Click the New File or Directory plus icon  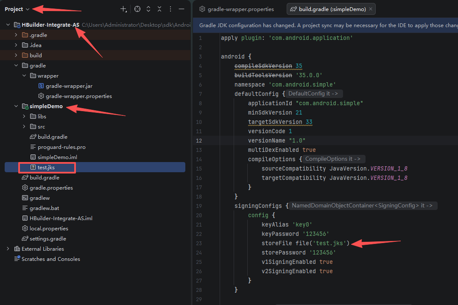point(123,9)
